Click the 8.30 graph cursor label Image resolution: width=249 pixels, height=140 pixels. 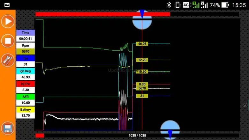click(142, 84)
